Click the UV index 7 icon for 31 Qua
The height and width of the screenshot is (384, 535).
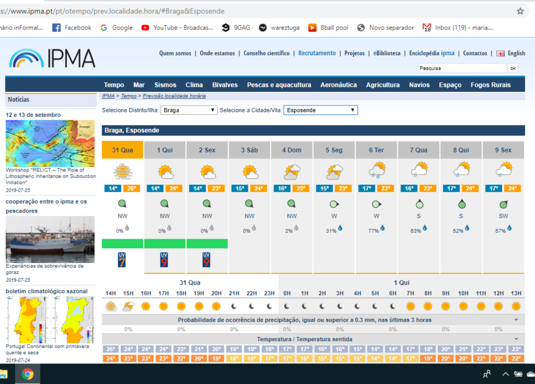[x=122, y=260]
